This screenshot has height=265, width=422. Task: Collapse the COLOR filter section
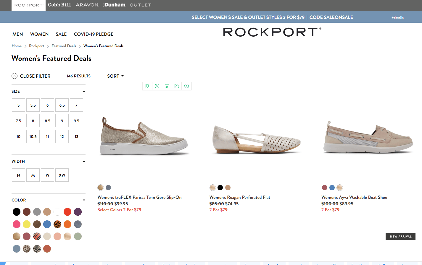coord(84,200)
